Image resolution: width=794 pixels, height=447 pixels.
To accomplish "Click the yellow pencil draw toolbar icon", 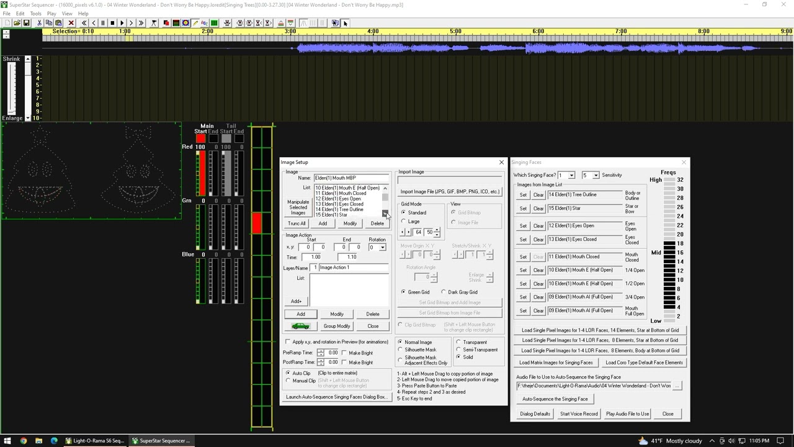I will click(195, 23).
